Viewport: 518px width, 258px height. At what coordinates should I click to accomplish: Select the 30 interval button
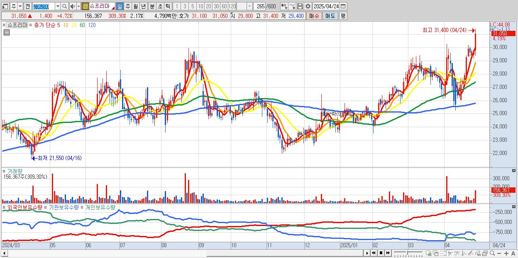coord(216,6)
